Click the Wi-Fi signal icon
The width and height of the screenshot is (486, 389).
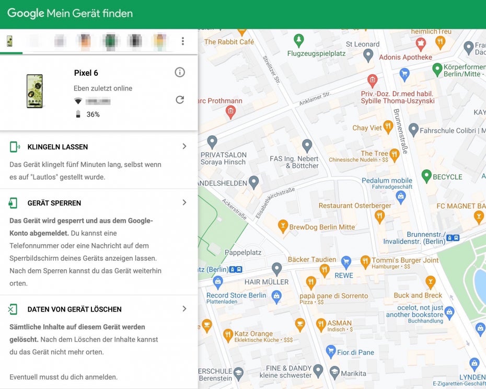pyautogui.click(x=78, y=101)
